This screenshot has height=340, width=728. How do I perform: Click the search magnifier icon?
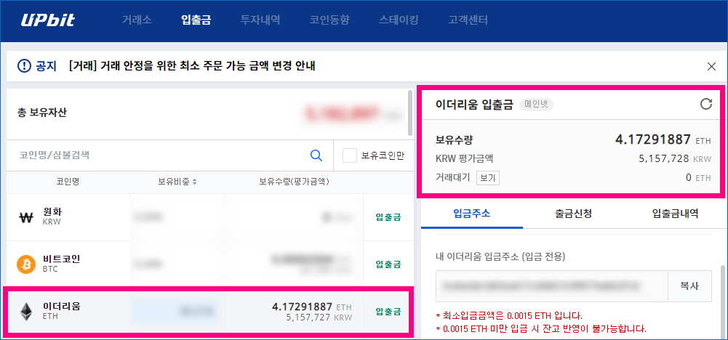click(x=316, y=155)
